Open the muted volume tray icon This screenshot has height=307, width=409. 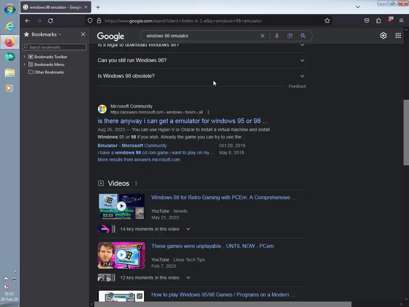tap(6, 287)
